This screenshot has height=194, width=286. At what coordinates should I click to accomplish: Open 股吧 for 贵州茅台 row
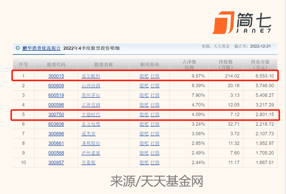coord(144,95)
